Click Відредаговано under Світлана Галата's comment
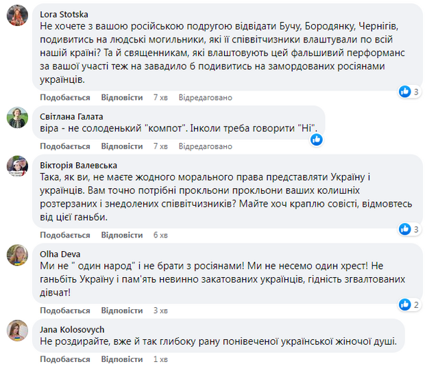427x366 pixels. [205, 146]
